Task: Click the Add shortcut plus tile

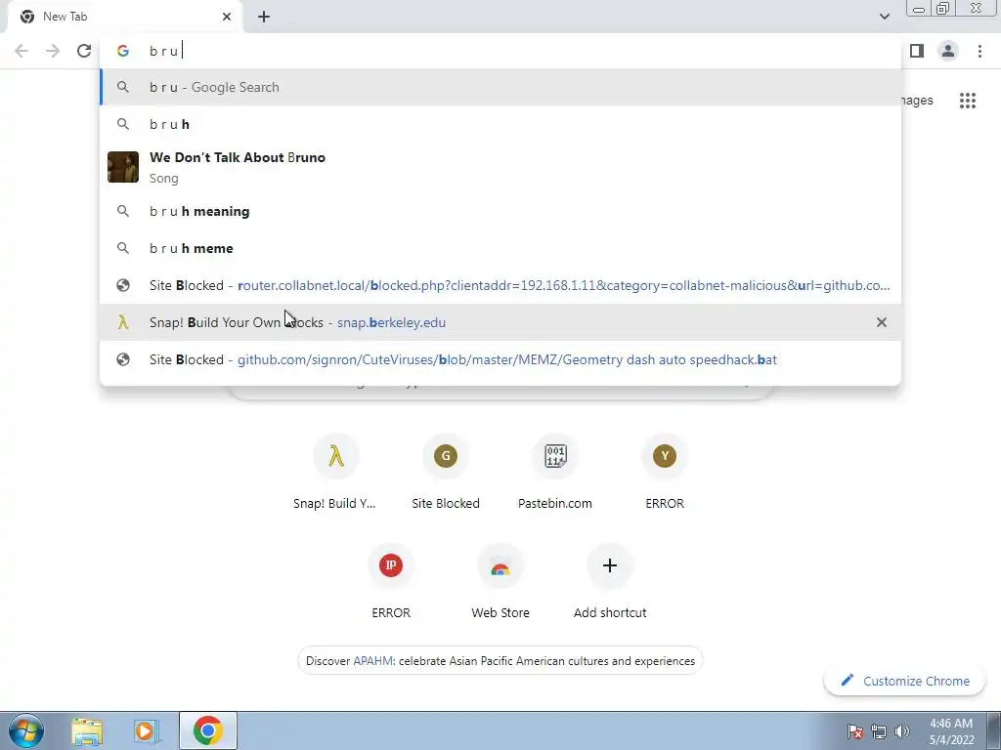Action: [610, 582]
